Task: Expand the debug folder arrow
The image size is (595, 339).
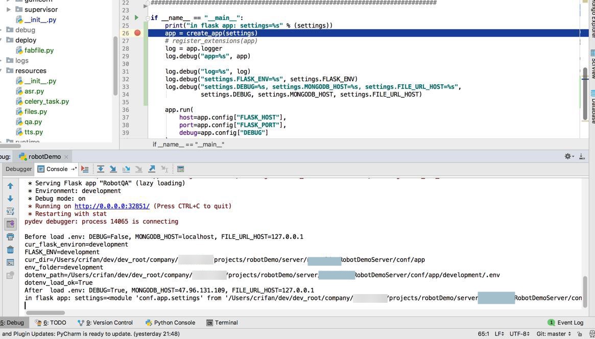Action: 2,30
